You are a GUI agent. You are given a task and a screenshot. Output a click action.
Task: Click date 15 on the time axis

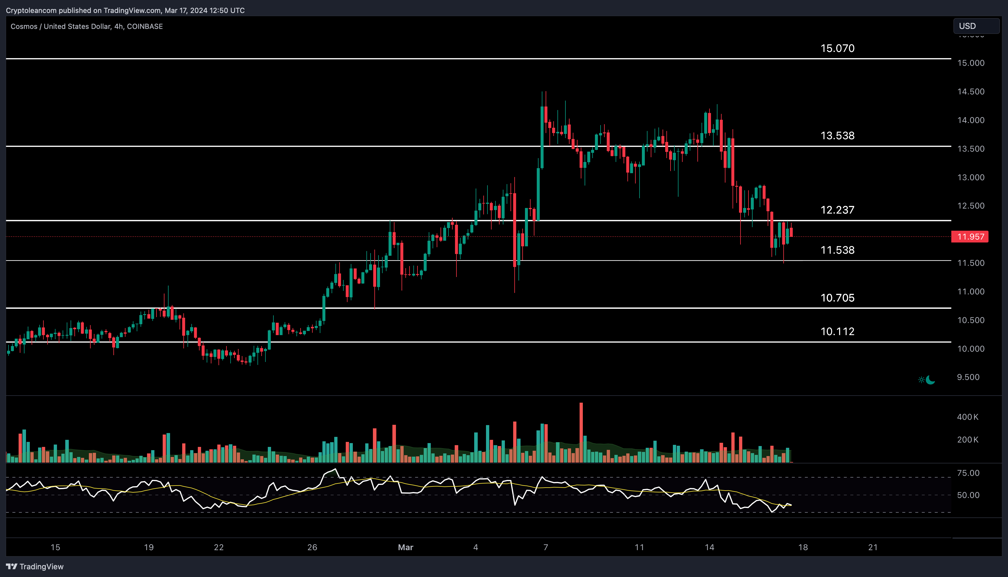(55, 547)
